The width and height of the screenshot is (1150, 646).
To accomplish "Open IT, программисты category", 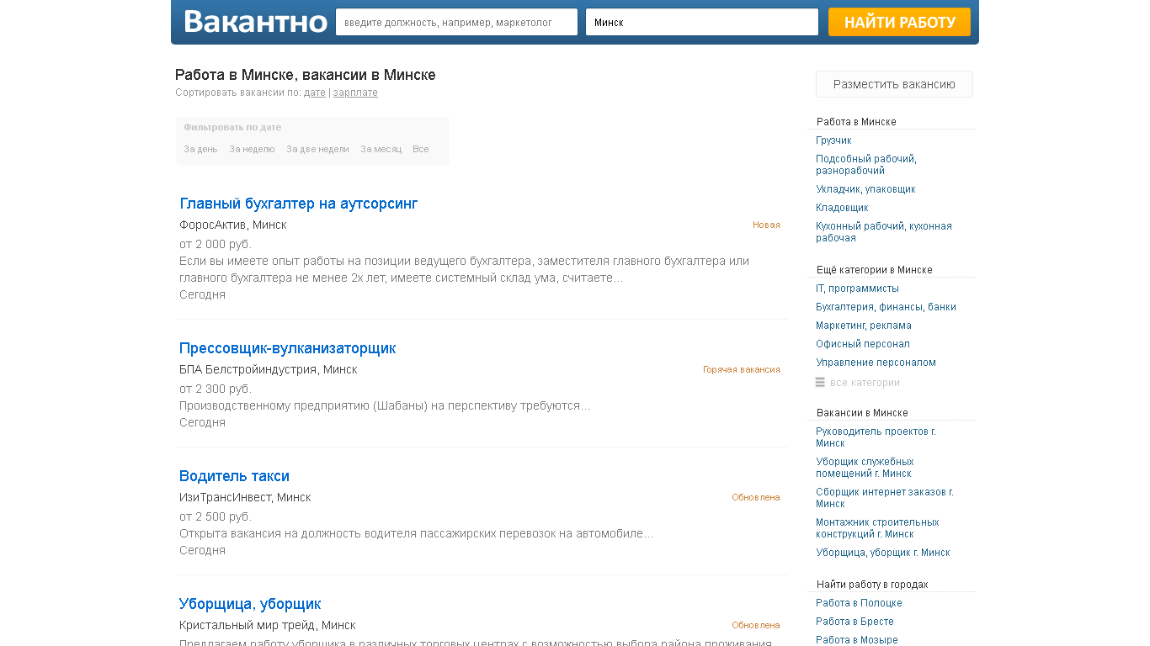I will [x=857, y=289].
